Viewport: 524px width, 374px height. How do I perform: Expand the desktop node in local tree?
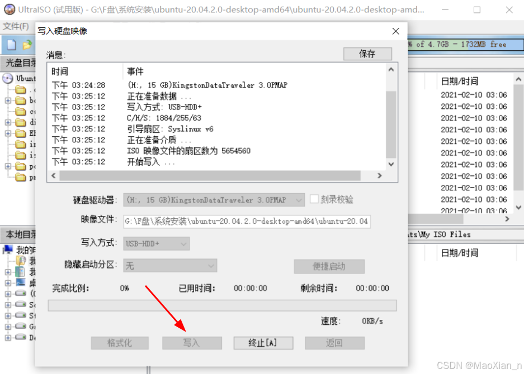[x=8, y=283]
